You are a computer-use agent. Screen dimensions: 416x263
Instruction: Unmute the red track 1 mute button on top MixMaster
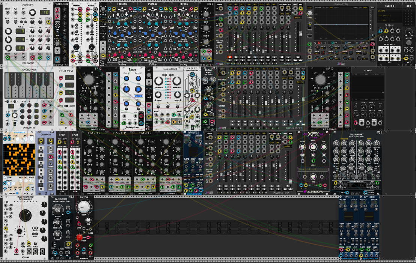click(229, 57)
